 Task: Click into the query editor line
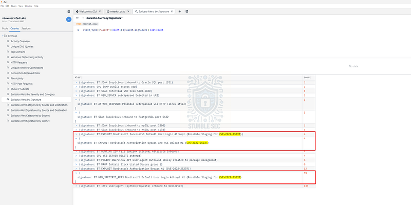[123, 30]
